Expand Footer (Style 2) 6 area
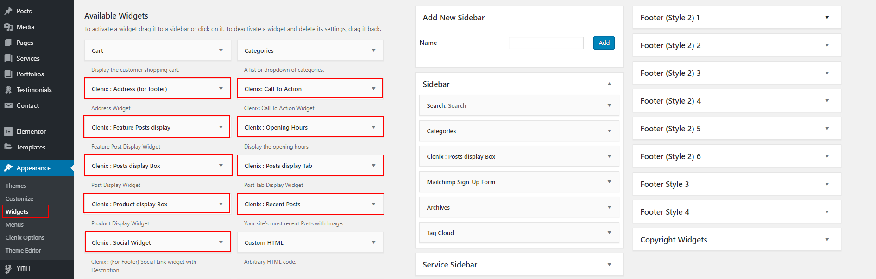The image size is (876, 279). coord(827,156)
